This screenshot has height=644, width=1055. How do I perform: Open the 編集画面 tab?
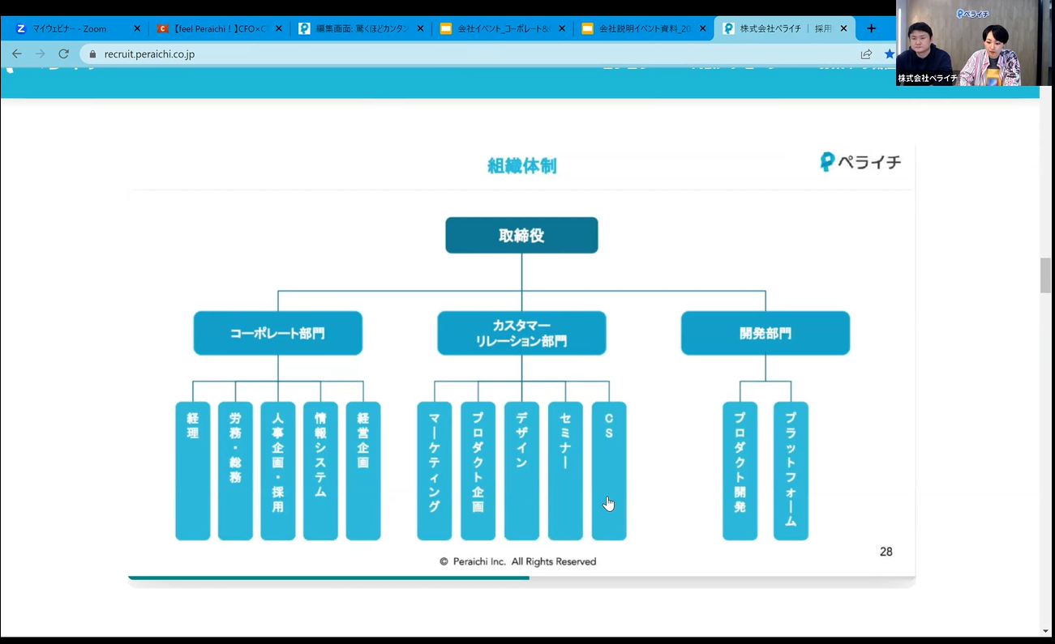tap(361, 28)
